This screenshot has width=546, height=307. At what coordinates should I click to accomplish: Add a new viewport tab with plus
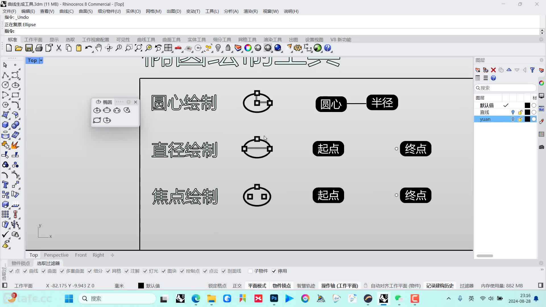[113, 255]
